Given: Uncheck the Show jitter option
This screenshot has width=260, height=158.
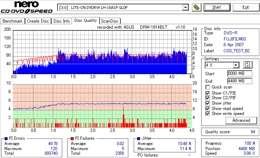Looking at the screenshot, I should pyautogui.click(x=208, y=103).
